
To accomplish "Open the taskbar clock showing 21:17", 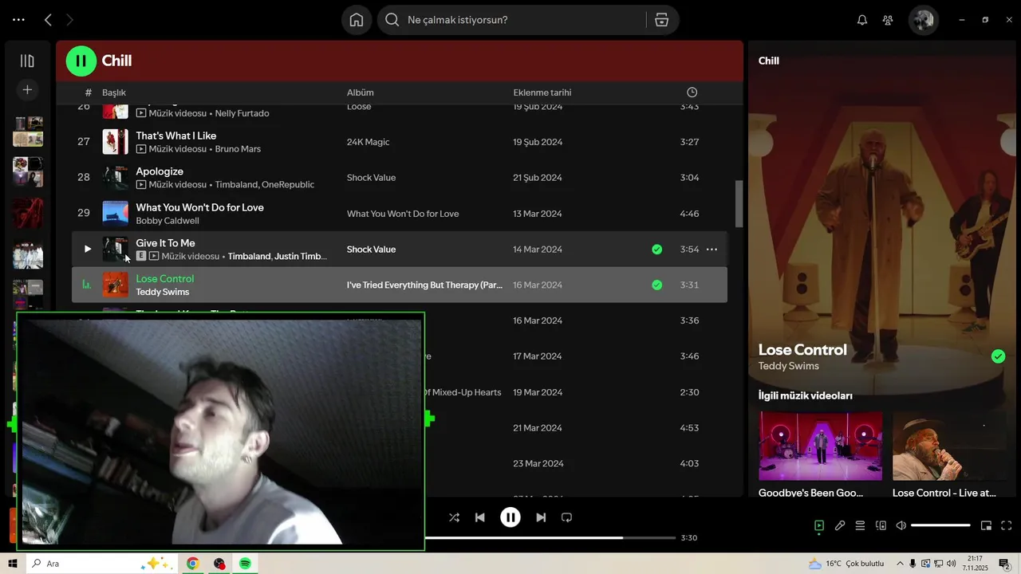I will point(976,564).
